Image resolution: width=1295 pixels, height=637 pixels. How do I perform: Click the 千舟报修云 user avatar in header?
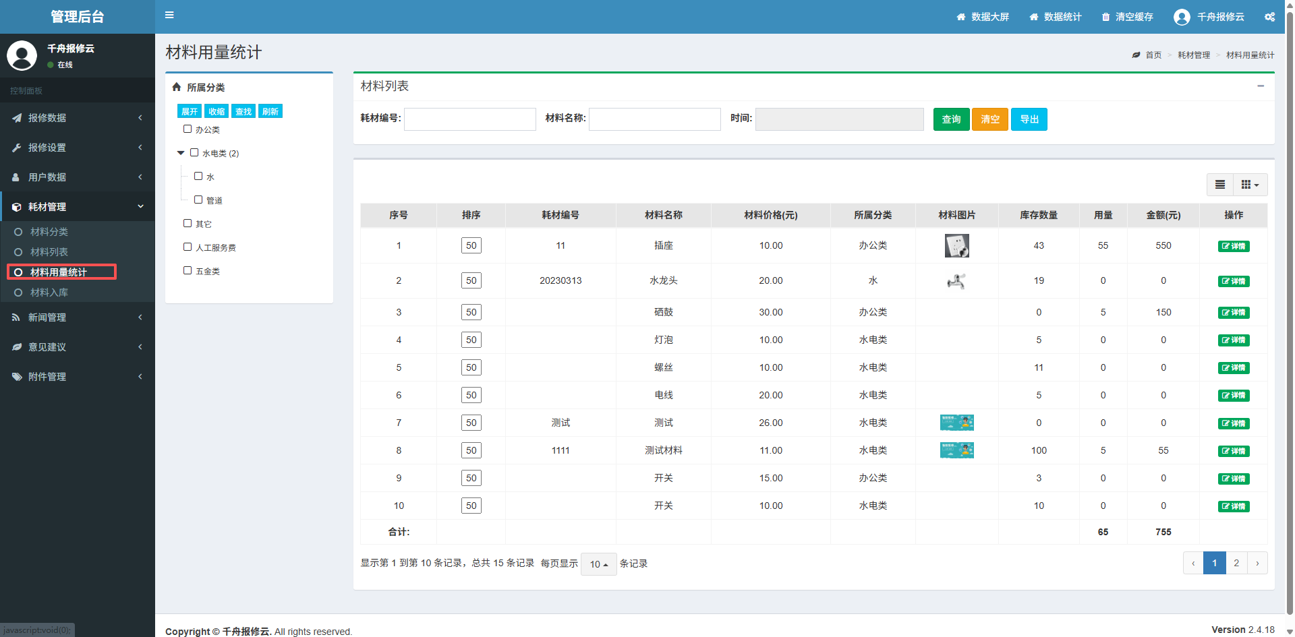[1182, 17]
